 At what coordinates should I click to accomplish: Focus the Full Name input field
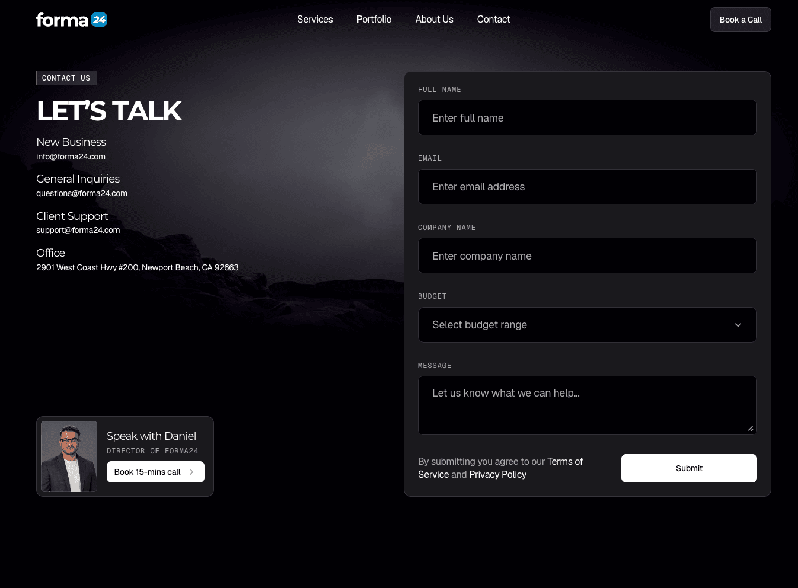tap(588, 117)
